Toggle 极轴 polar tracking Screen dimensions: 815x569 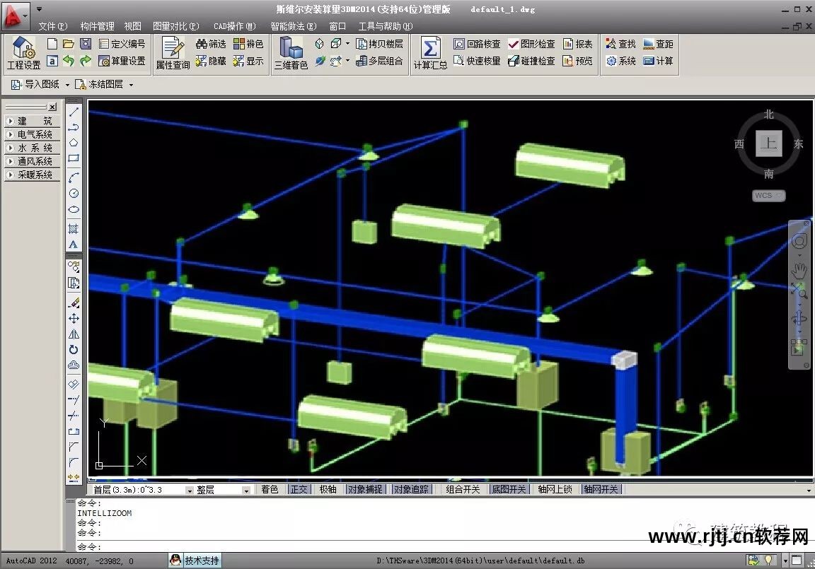328,490
